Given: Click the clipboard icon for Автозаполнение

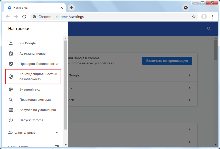Looking at the screenshot, I should pos(11,53).
